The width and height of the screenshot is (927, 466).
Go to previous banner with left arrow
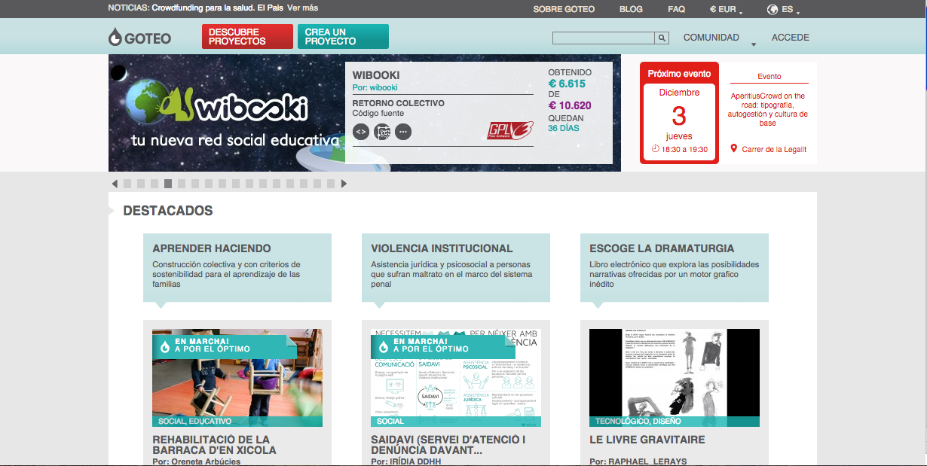point(115,184)
